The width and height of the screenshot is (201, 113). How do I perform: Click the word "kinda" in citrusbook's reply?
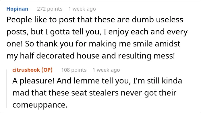(x=172, y=81)
